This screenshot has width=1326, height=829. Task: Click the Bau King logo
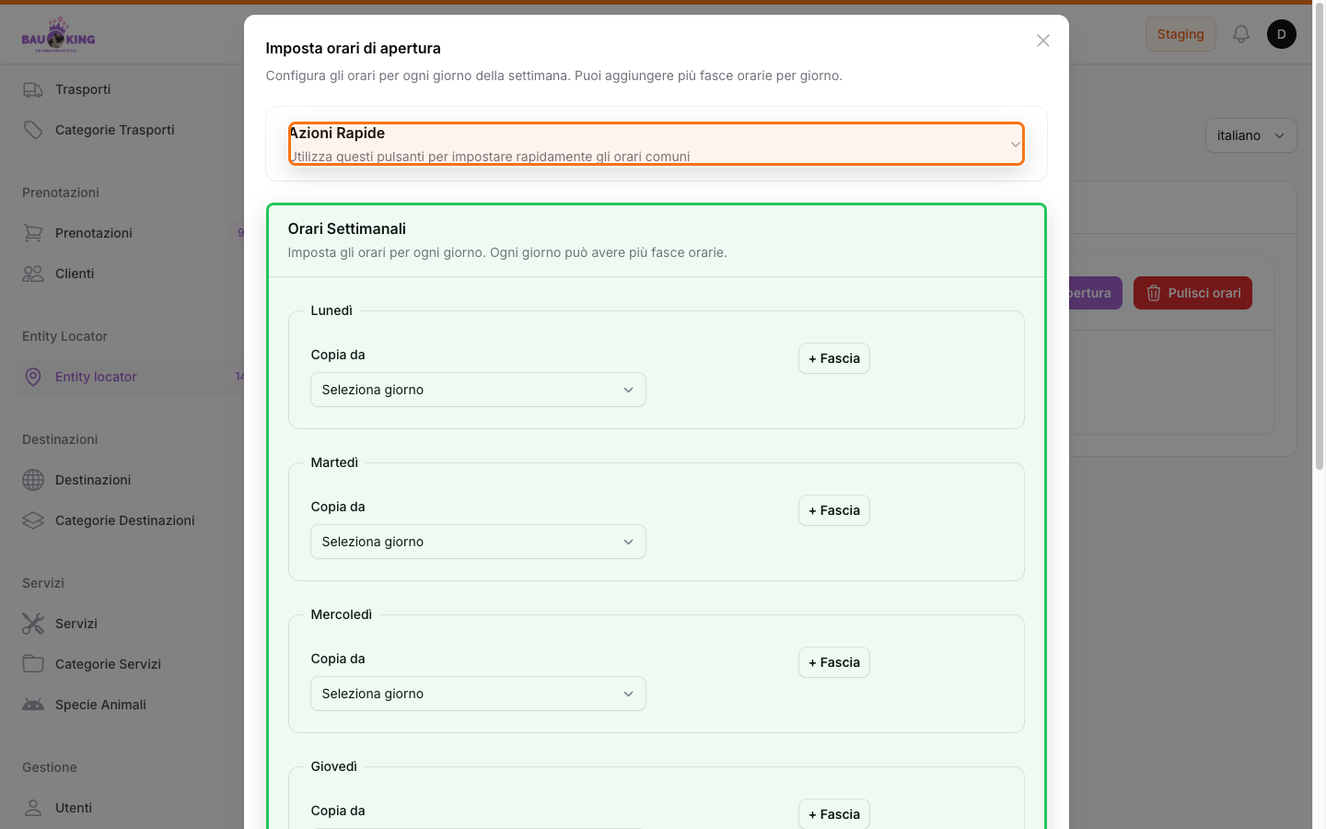click(x=59, y=34)
